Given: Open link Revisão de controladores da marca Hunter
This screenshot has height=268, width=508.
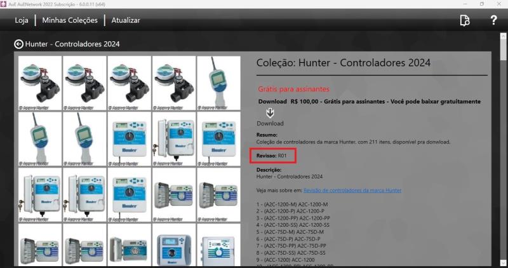Looking at the screenshot, I should 352,190.
